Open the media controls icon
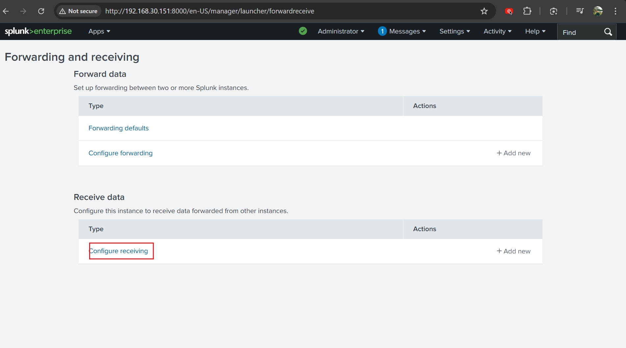 (x=580, y=11)
